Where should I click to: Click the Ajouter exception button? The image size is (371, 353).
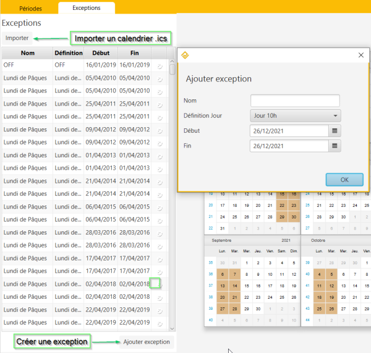tap(146, 342)
